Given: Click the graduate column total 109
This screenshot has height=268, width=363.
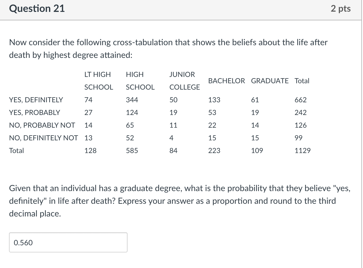Looking at the screenshot, I should pyautogui.click(x=257, y=151).
